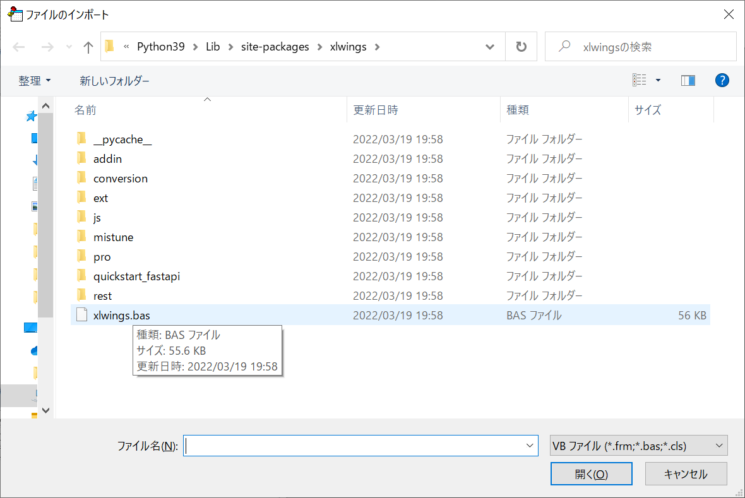Select the conversion folder icon
Viewport: 745px width, 498px height.
(x=81, y=178)
